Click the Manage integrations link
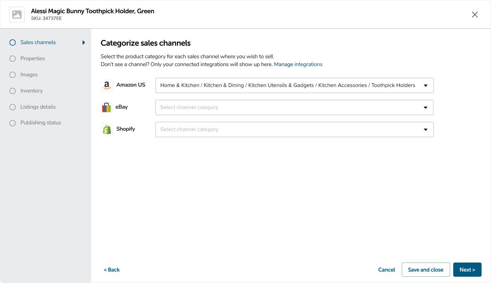The image size is (491, 283). point(298,65)
